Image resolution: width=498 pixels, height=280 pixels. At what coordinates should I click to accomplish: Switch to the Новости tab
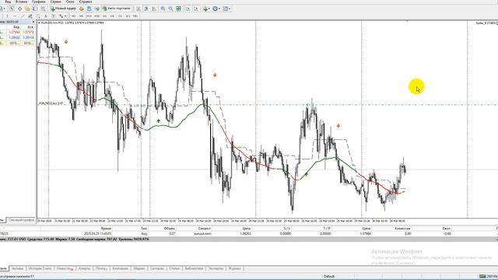tap(65, 268)
